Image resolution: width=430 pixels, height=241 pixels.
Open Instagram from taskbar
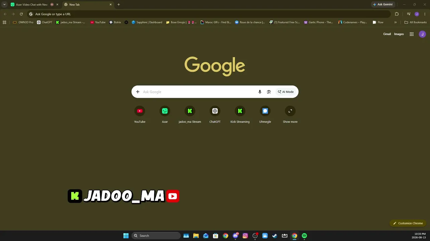[245, 236]
